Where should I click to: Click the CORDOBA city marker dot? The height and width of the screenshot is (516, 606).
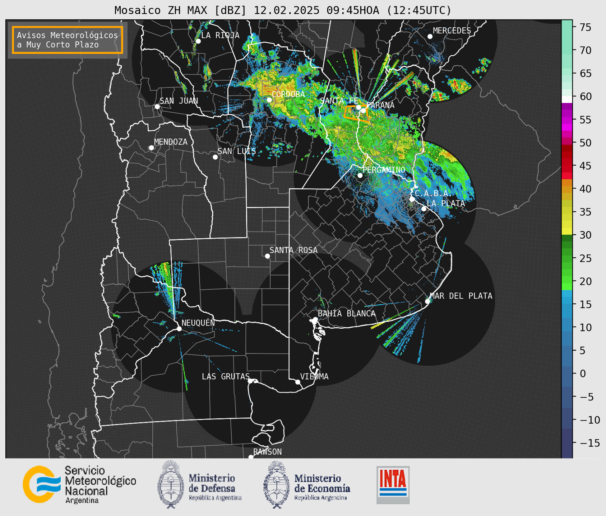(x=269, y=100)
